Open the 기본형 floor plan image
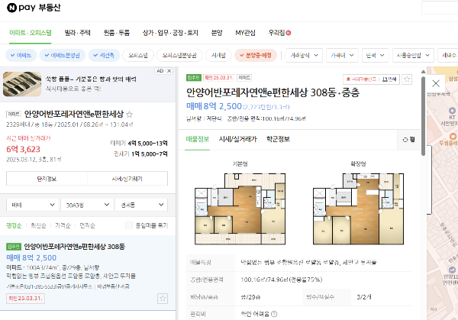Viewport: 458px width, 320px height. click(240, 208)
